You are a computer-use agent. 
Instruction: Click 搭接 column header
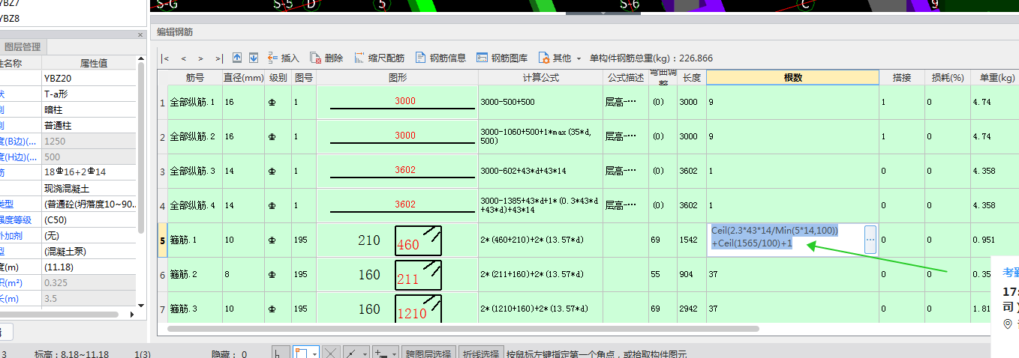[902, 77]
